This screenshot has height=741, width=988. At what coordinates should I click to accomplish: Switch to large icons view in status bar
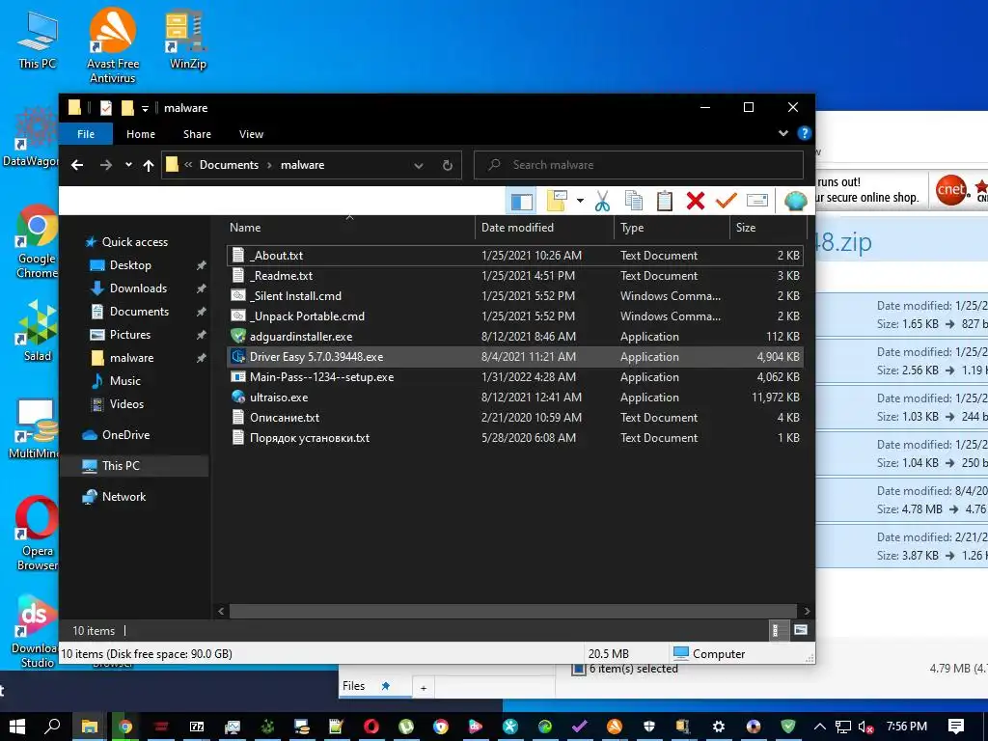click(x=800, y=631)
